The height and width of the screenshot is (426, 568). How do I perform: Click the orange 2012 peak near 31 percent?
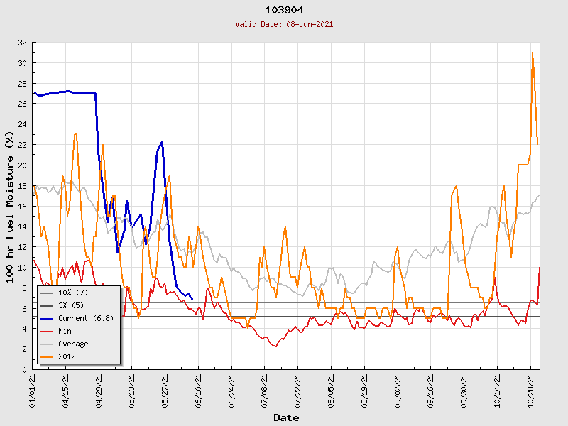pos(532,53)
